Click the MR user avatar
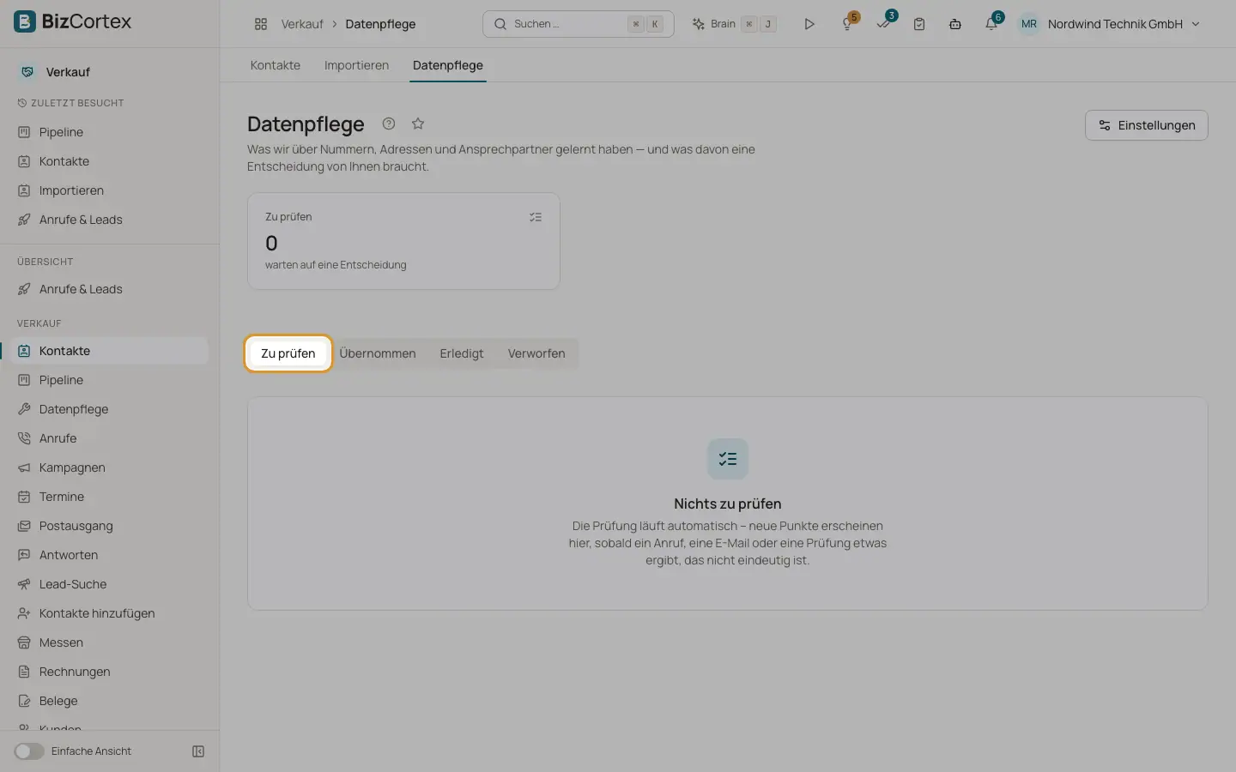 (1029, 24)
